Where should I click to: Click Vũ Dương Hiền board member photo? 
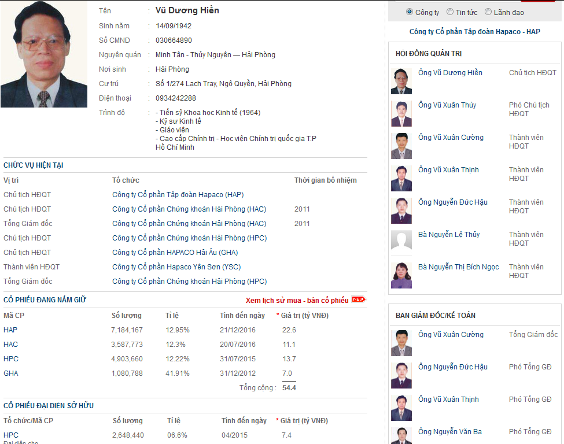(x=401, y=82)
